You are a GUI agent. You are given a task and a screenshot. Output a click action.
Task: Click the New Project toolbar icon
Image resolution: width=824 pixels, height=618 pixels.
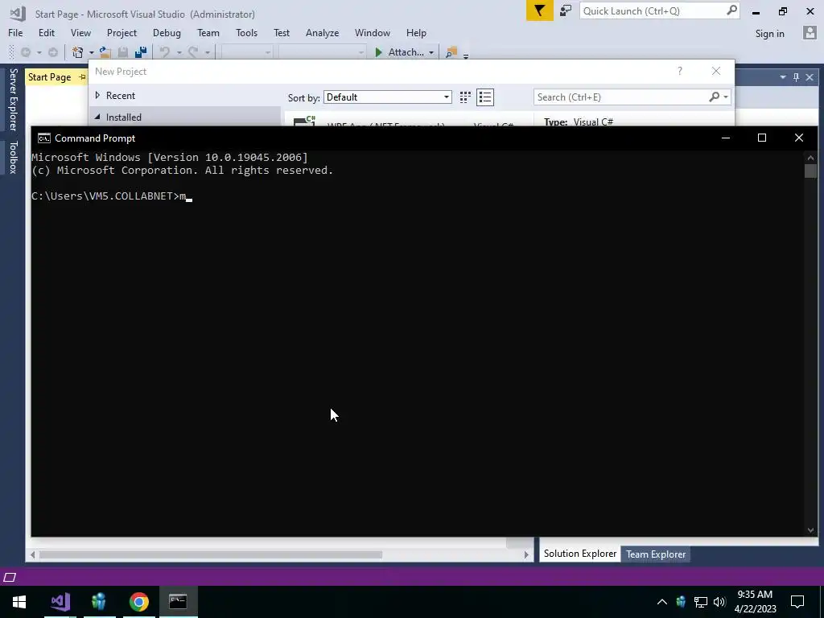click(78, 52)
